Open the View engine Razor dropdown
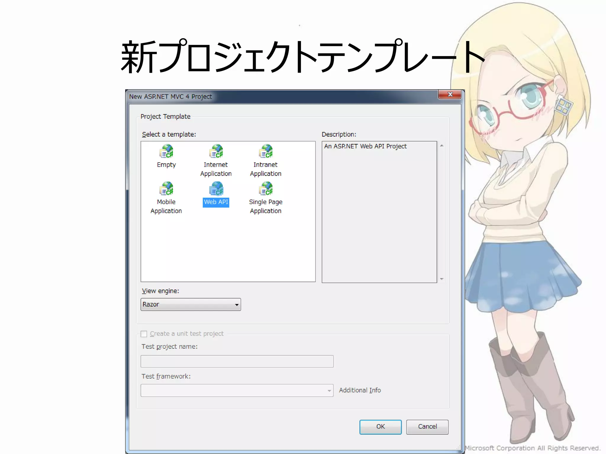The height and width of the screenshot is (454, 606). tap(191, 304)
